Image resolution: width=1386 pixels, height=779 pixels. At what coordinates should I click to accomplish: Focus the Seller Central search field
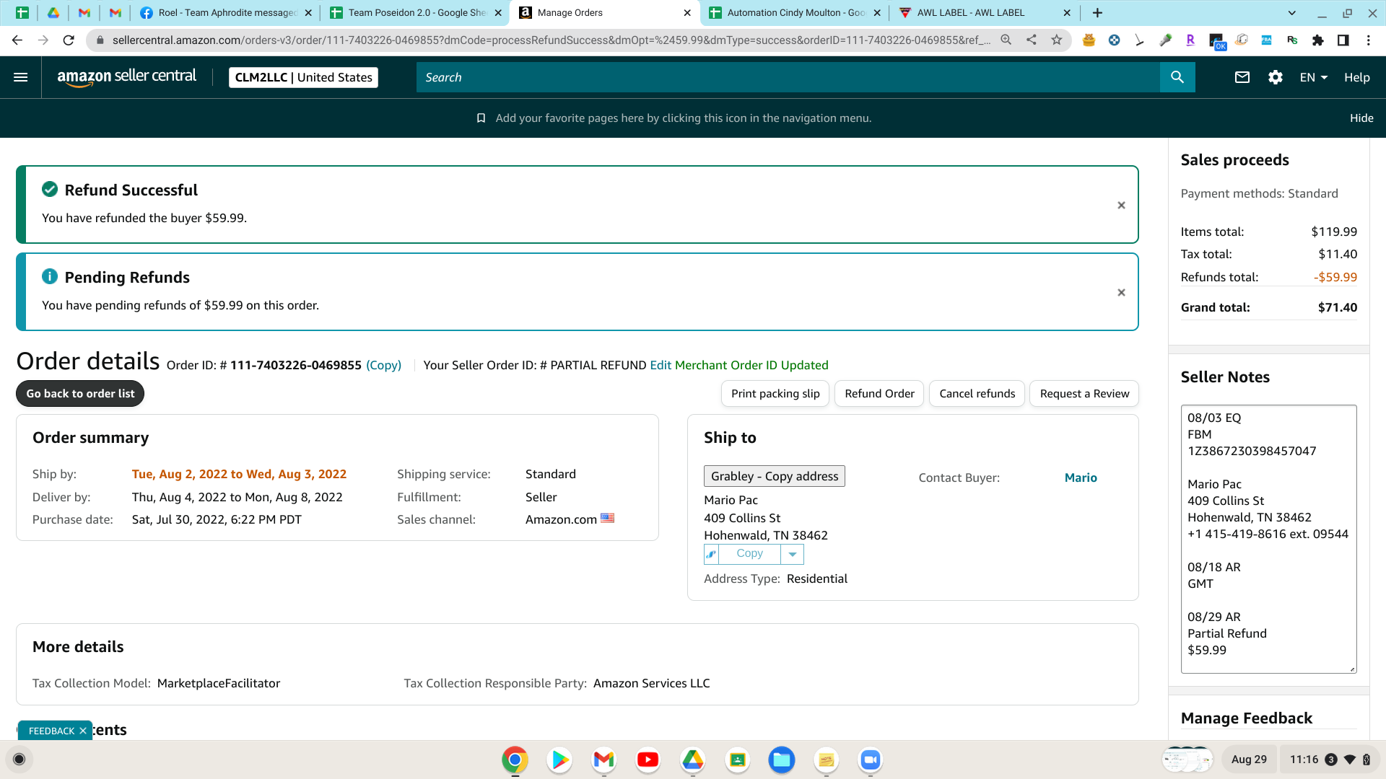tap(788, 77)
